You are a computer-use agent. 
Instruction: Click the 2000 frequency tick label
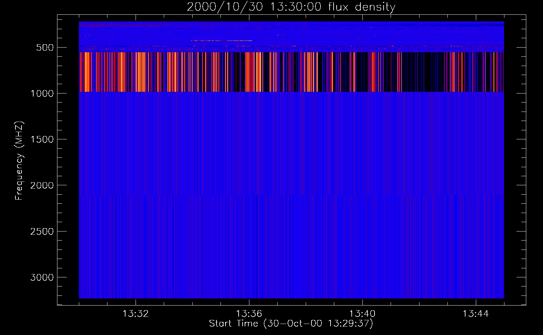click(x=42, y=186)
